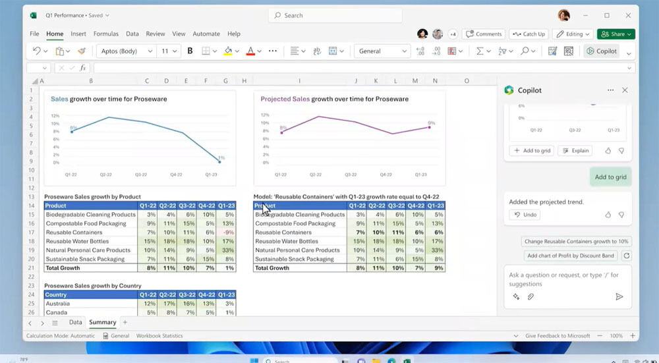
Task: Open the all sheets list icon
Action: click(55, 323)
